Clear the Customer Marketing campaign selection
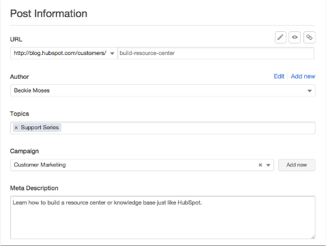The image size is (326, 246). [261, 165]
